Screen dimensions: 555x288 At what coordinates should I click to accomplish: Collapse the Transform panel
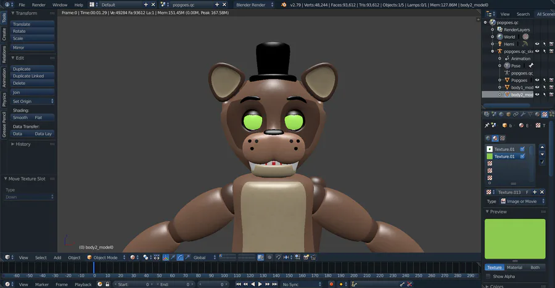tap(13, 13)
